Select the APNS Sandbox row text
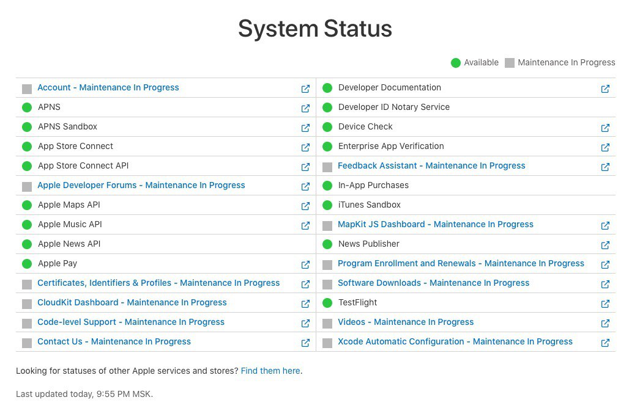The height and width of the screenshot is (411, 629). point(67,127)
